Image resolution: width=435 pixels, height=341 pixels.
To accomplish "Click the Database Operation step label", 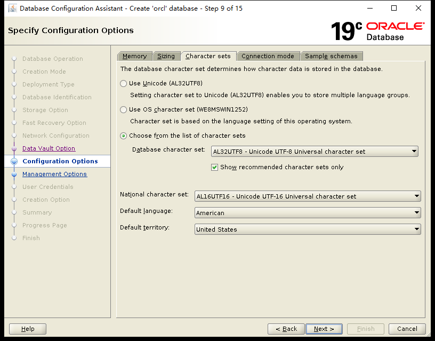I will pos(53,59).
